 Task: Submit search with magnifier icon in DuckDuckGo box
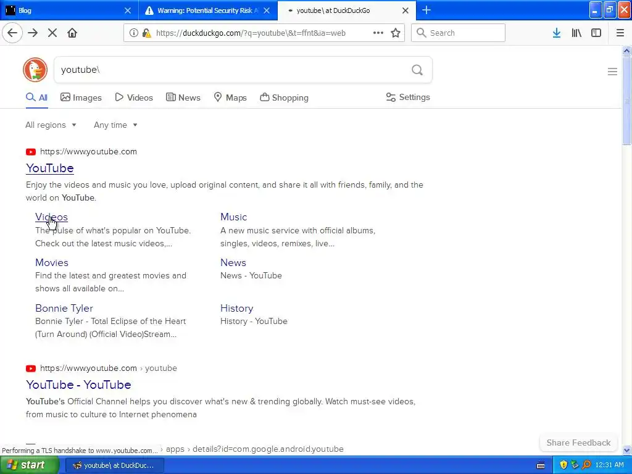coord(417,70)
